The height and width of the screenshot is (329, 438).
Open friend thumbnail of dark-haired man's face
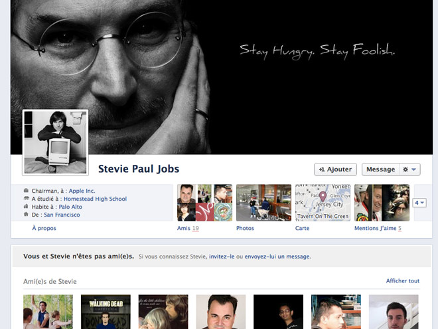(221, 312)
